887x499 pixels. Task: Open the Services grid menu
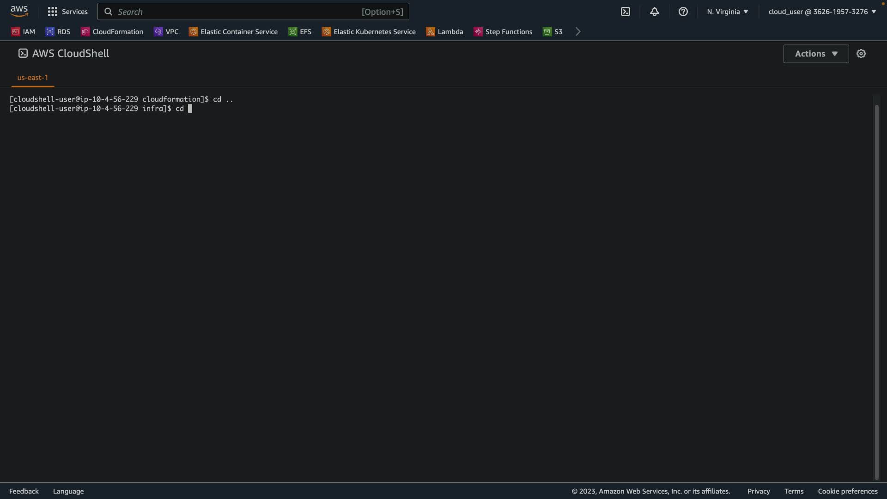coord(53,12)
